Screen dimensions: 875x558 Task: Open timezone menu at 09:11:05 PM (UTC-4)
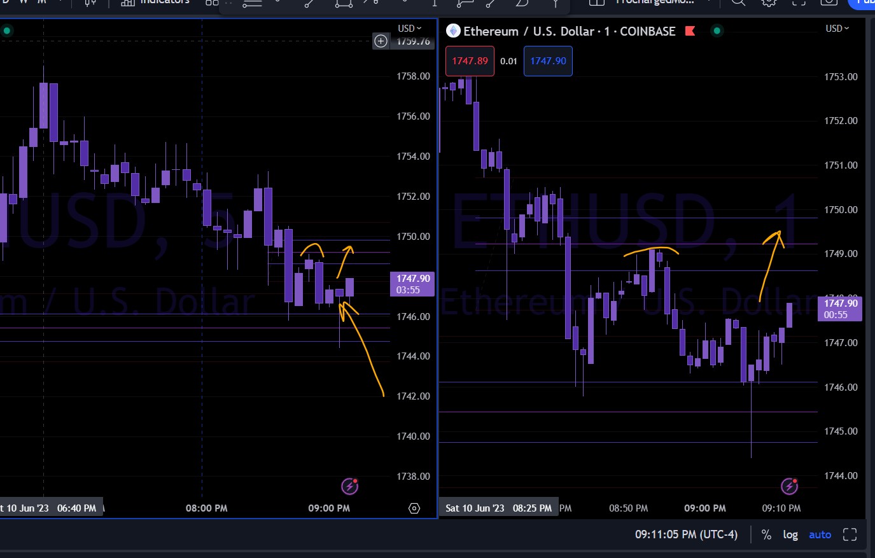(x=687, y=534)
